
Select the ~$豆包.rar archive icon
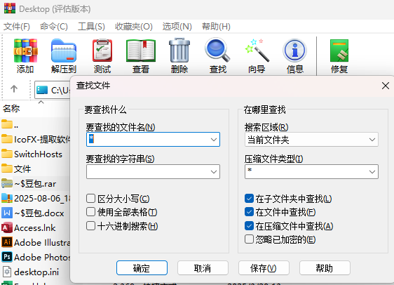coord(7,183)
